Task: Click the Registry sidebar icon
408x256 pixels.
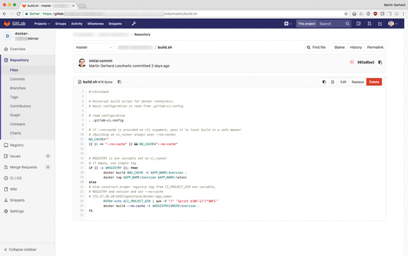Action: (6, 145)
